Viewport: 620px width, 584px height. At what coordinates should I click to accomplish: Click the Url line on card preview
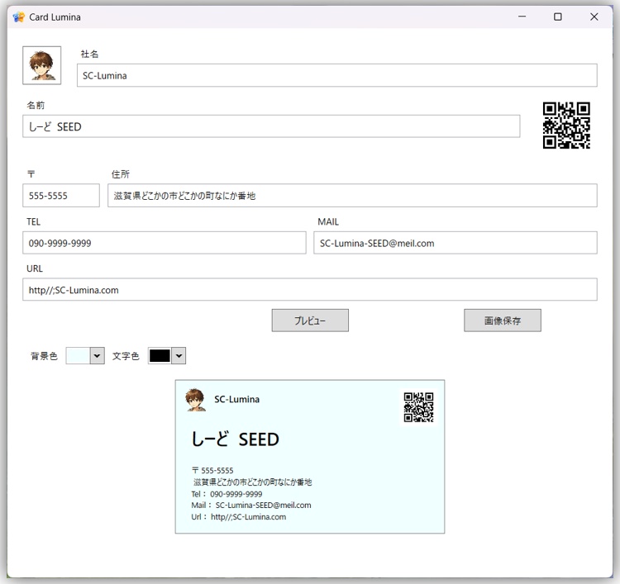tap(238, 517)
